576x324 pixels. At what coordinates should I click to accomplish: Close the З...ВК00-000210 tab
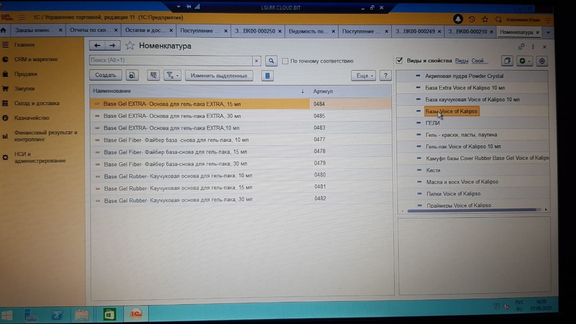[491, 32]
